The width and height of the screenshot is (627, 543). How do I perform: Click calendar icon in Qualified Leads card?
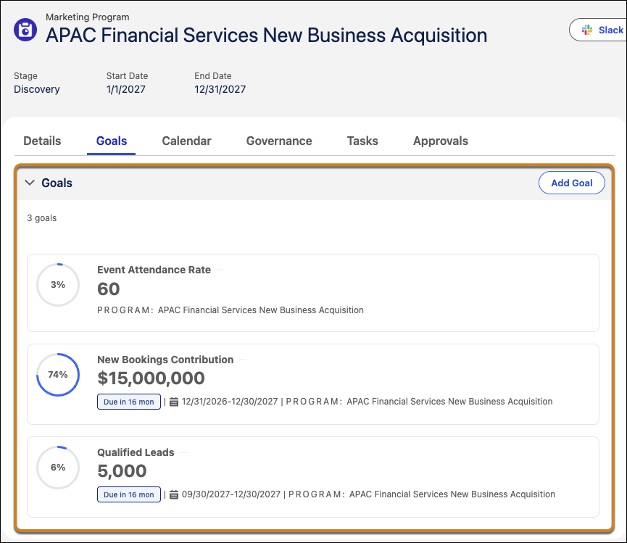[174, 494]
